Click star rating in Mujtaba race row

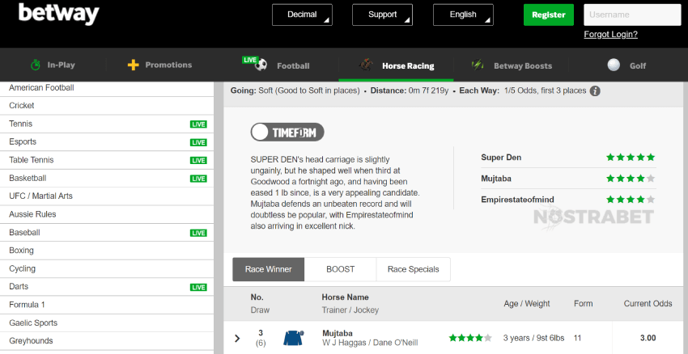470,338
